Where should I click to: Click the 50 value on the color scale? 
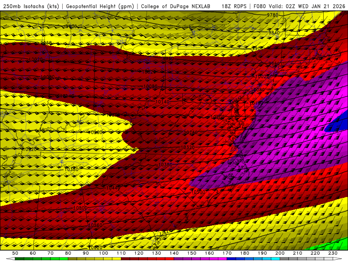click(15, 253)
